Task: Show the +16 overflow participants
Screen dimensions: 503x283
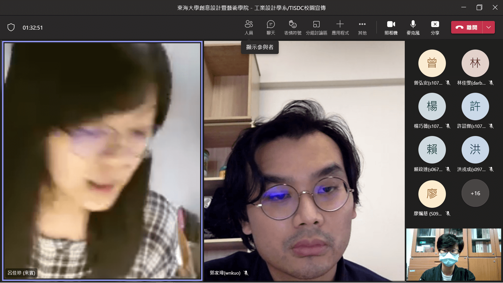Action: click(x=475, y=193)
